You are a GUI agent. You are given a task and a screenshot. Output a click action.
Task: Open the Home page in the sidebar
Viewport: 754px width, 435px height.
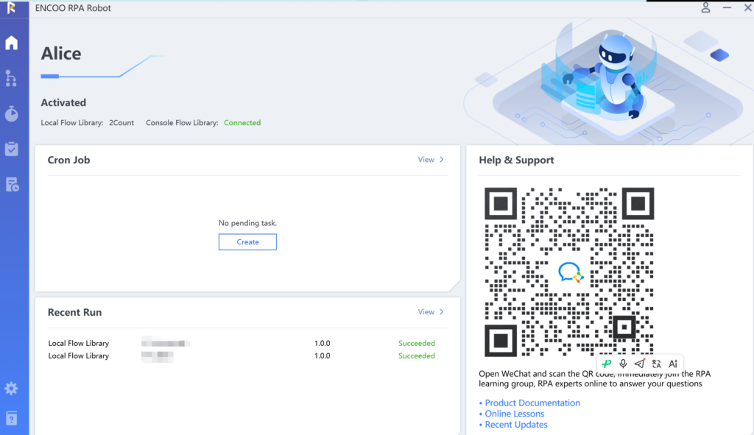coord(12,43)
